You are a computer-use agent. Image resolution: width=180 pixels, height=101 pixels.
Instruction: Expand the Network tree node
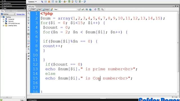tap(3, 21)
